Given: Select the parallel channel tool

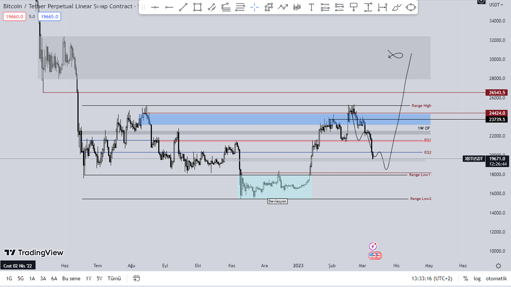Looking at the screenshot, I should [212, 7].
